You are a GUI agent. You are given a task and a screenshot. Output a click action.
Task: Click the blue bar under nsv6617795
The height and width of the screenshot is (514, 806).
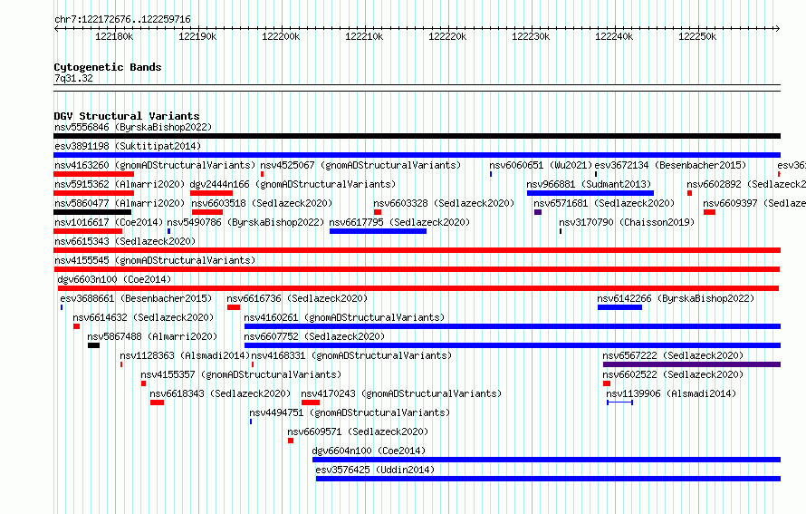[378, 231]
